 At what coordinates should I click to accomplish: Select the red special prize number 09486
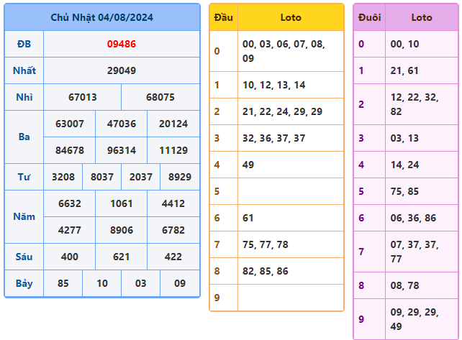point(121,44)
